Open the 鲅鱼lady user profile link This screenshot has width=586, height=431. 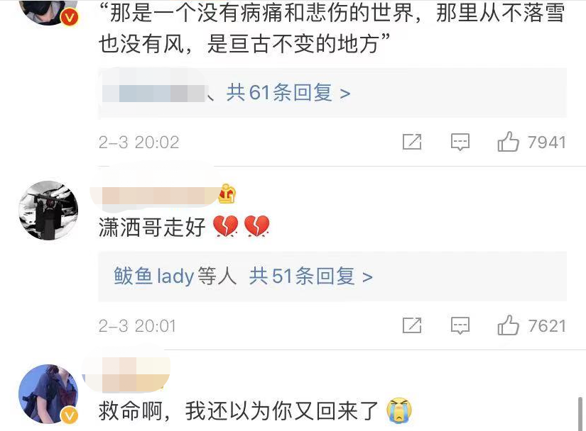point(154,276)
